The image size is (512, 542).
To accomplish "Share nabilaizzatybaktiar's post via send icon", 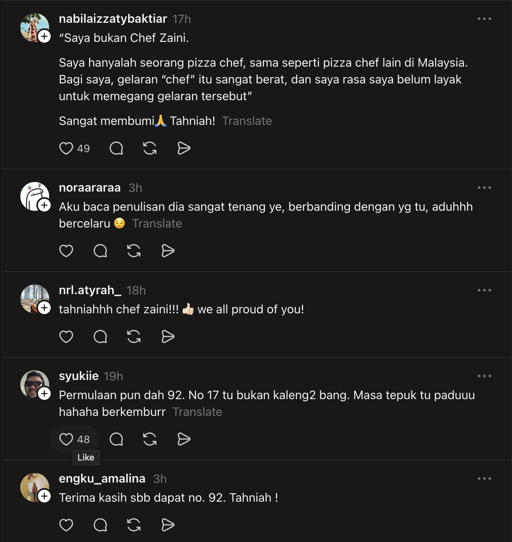I will point(184,148).
